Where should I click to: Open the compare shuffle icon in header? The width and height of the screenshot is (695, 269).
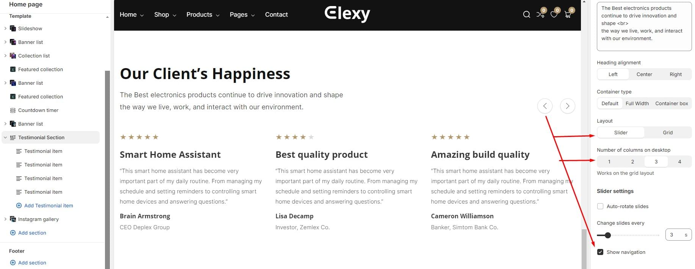pyautogui.click(x=540, y=14)
